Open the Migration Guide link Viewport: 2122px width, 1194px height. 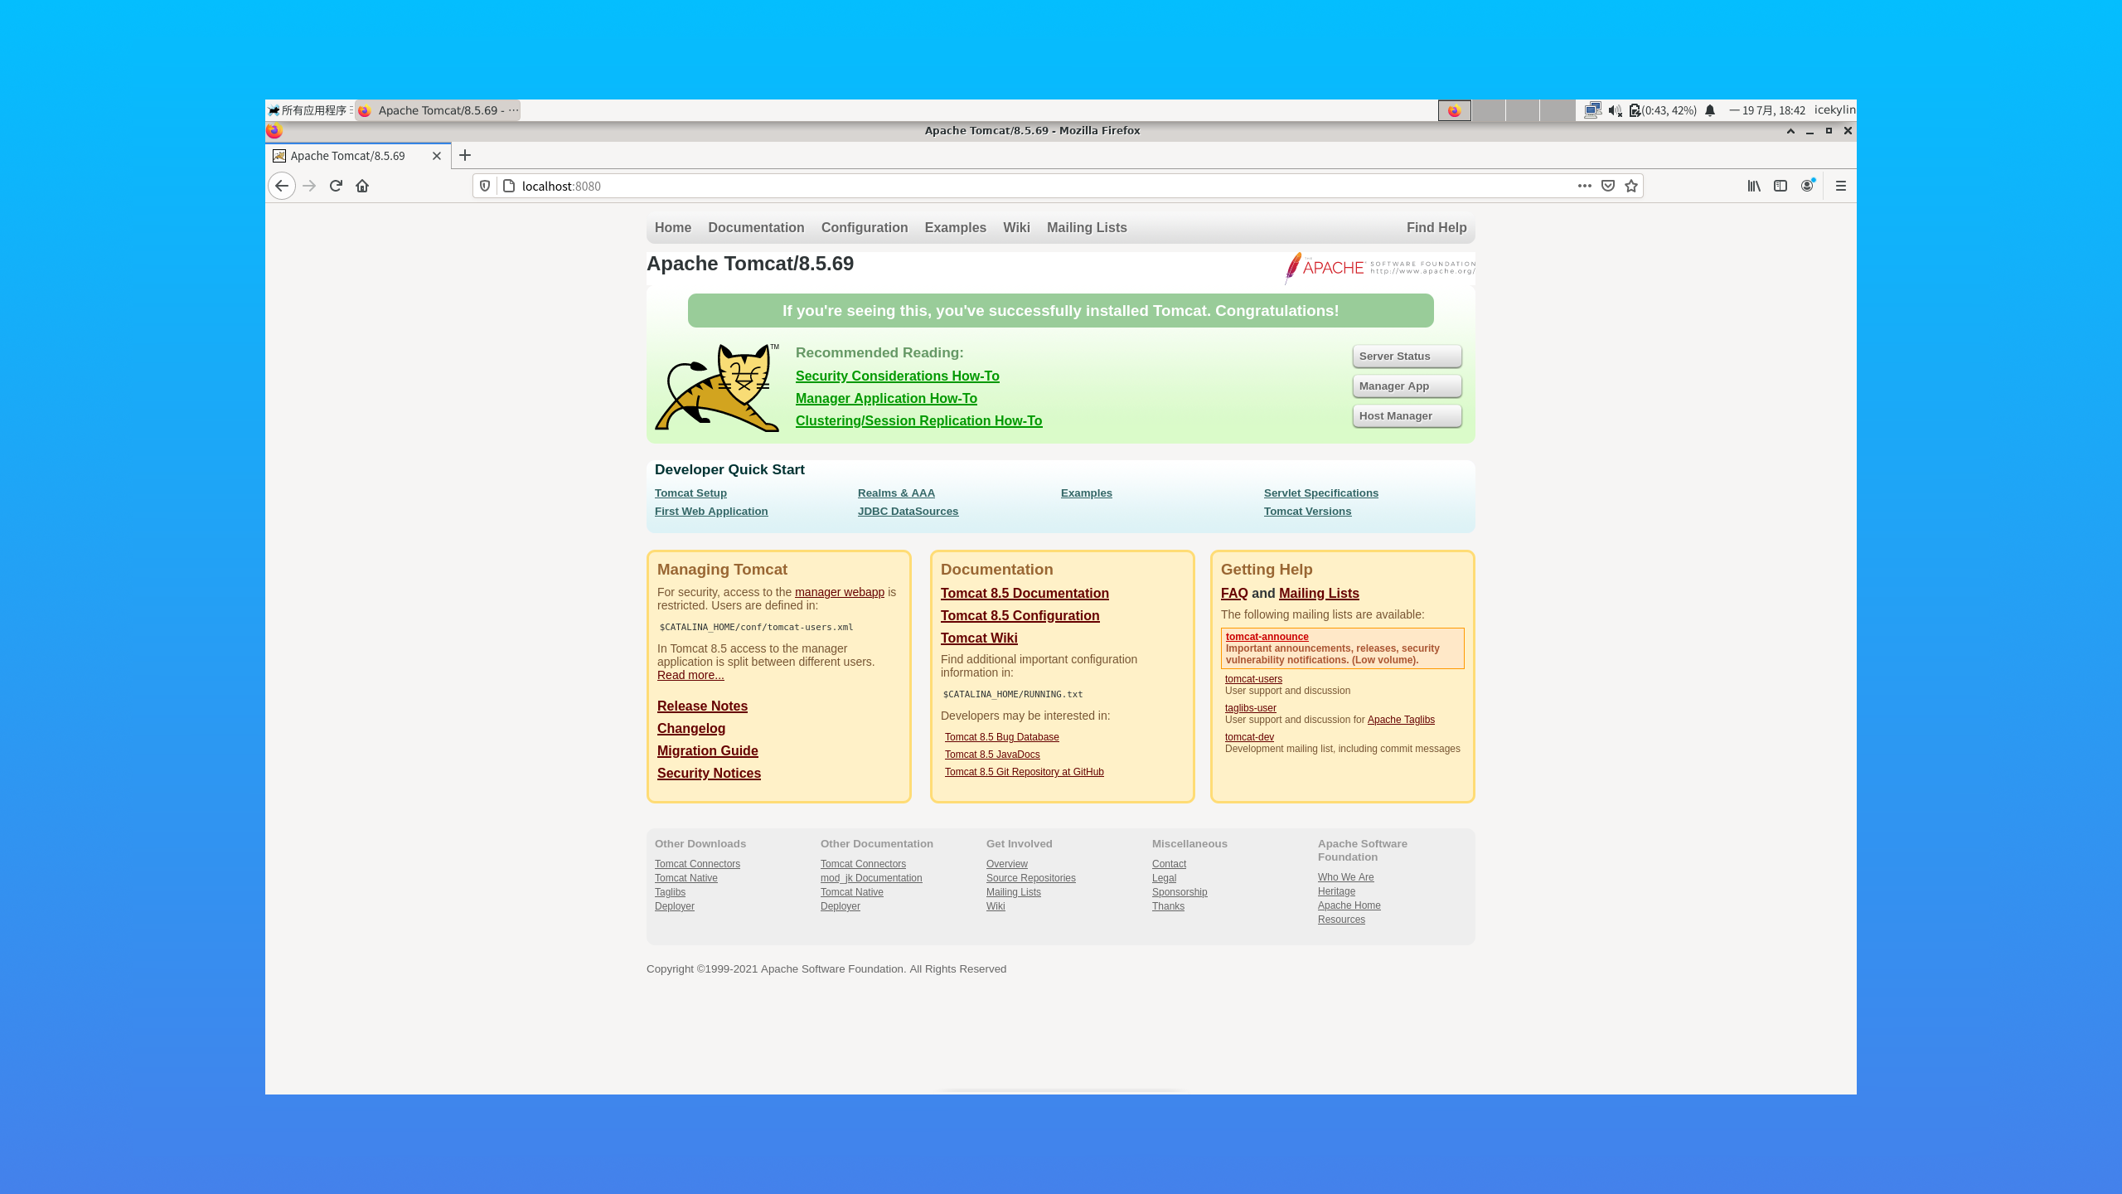click(x=707, y=750)
